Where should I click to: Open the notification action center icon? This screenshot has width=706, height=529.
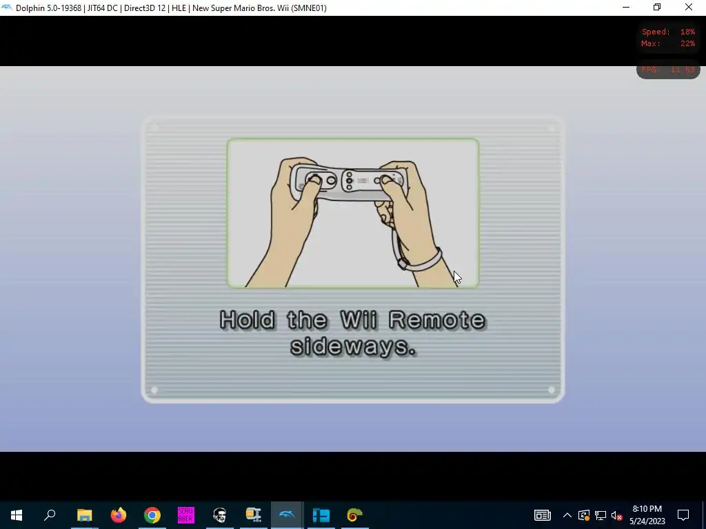683,515
